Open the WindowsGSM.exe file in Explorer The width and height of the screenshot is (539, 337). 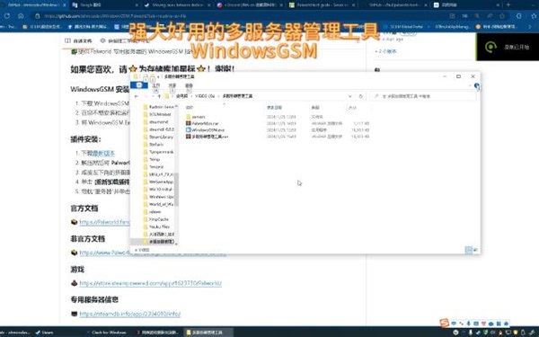(208, 130)
